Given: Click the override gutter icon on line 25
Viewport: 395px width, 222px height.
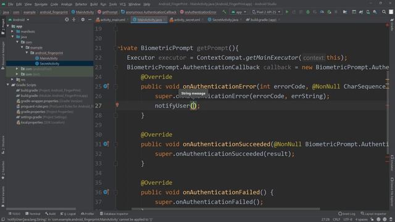Looking at the screenshot, I should click(x=106, y=86).
